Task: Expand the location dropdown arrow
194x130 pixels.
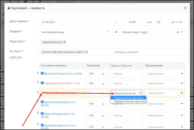Action: pyautogui.click(x=182, y=32)
